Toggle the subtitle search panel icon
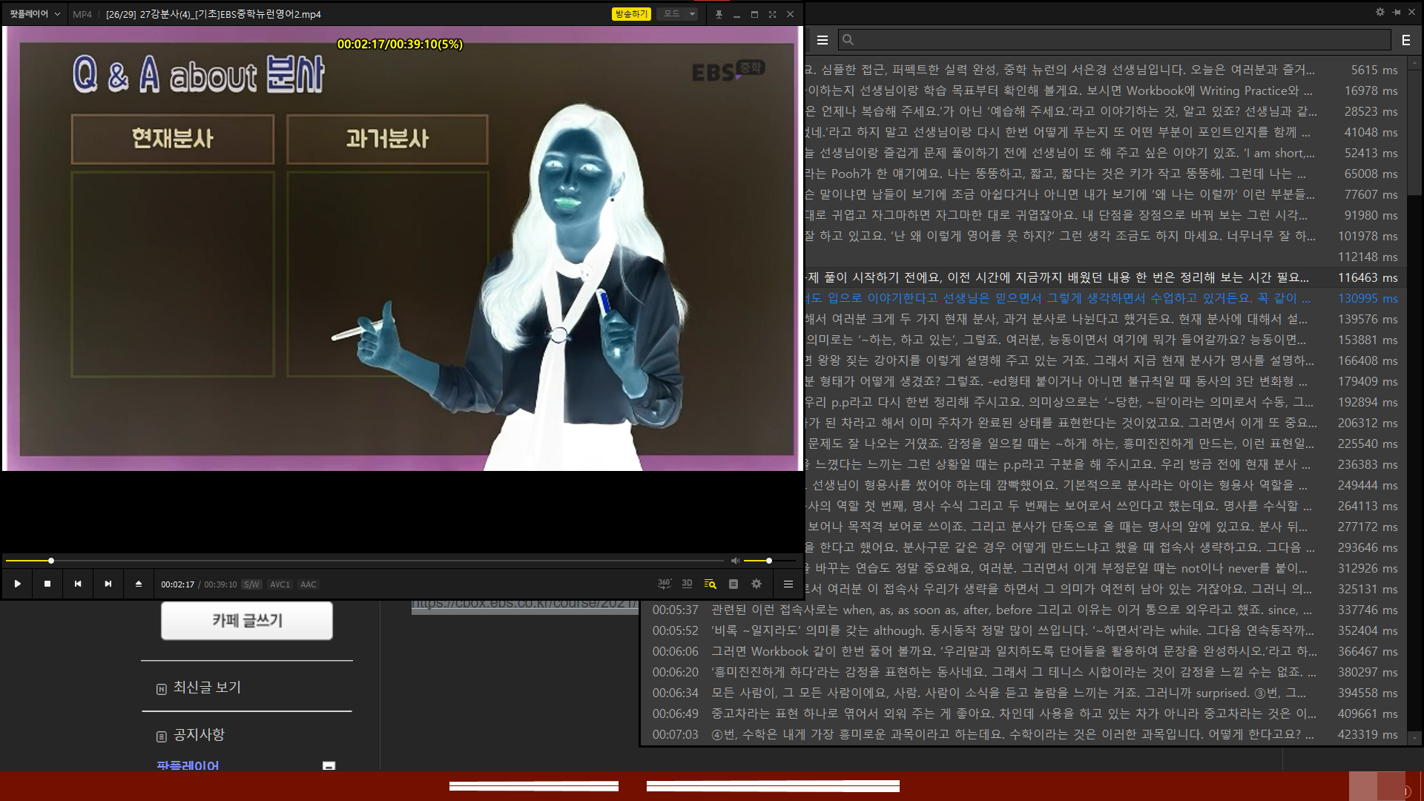The height and width of the screenshot is (801, 1424). click(x=710, y=584)
